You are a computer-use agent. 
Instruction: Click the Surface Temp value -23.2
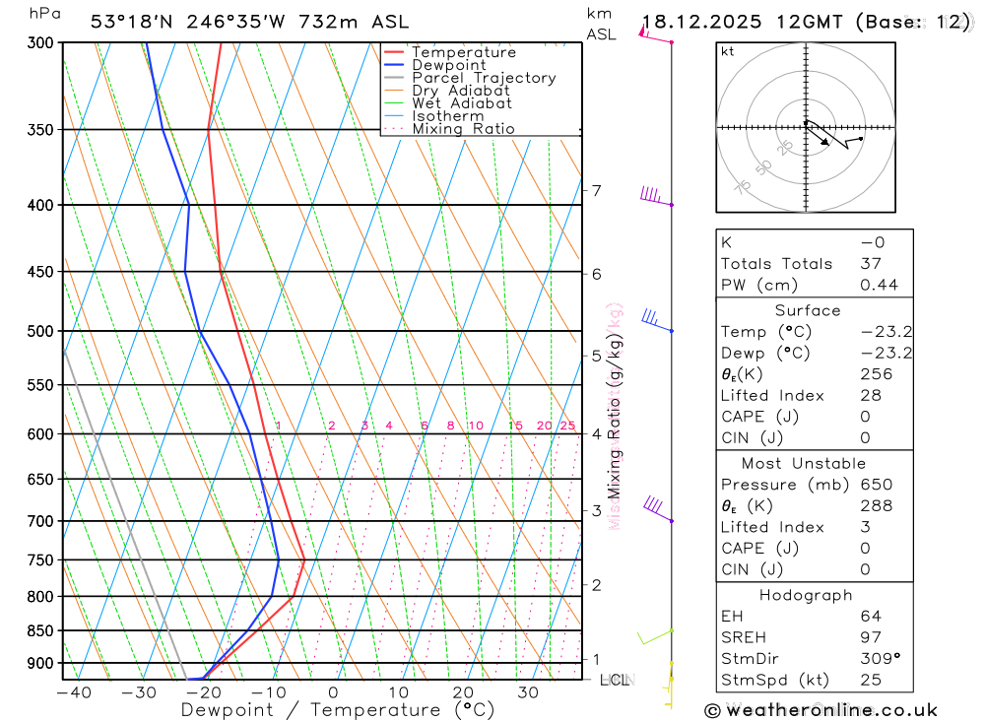click(886, 332)
